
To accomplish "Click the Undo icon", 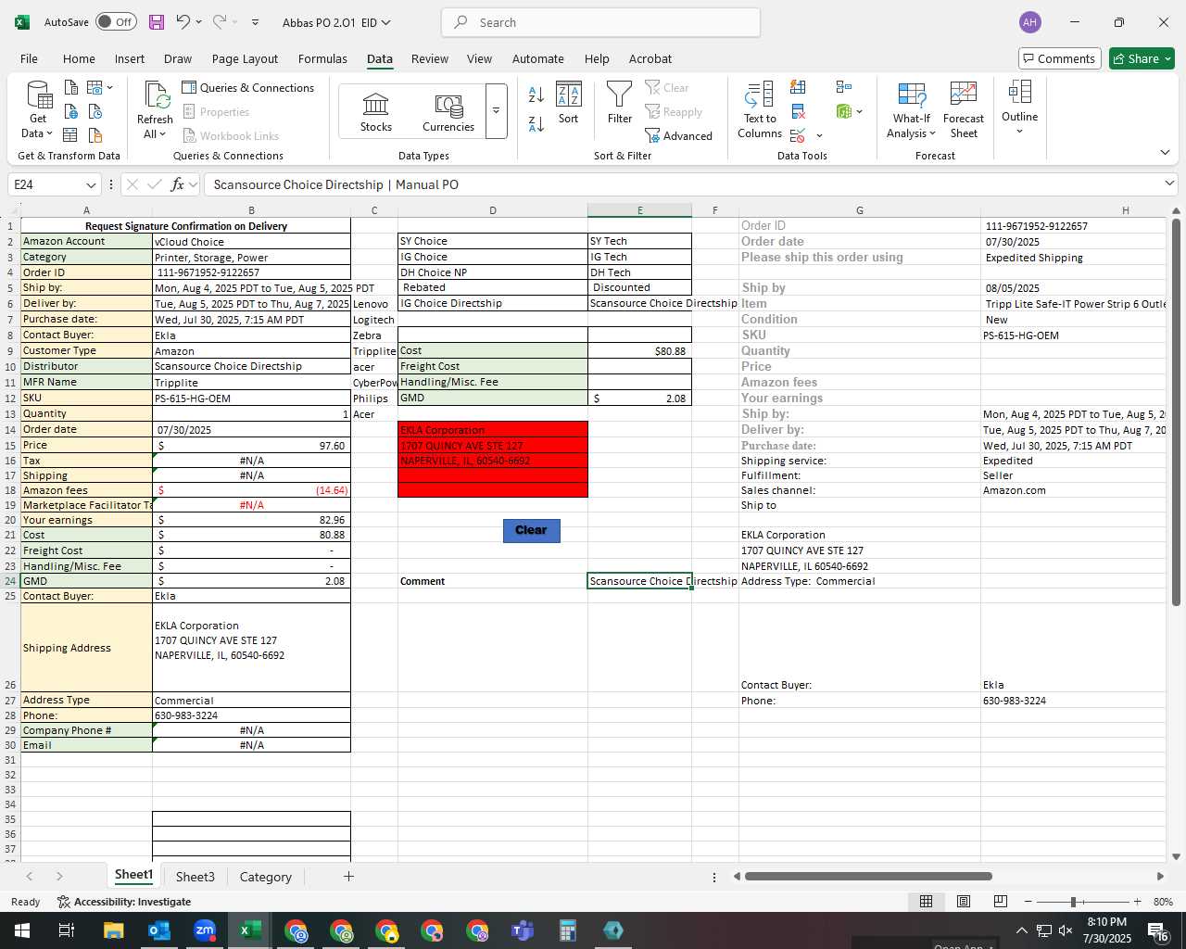I will tap(183, 22).
